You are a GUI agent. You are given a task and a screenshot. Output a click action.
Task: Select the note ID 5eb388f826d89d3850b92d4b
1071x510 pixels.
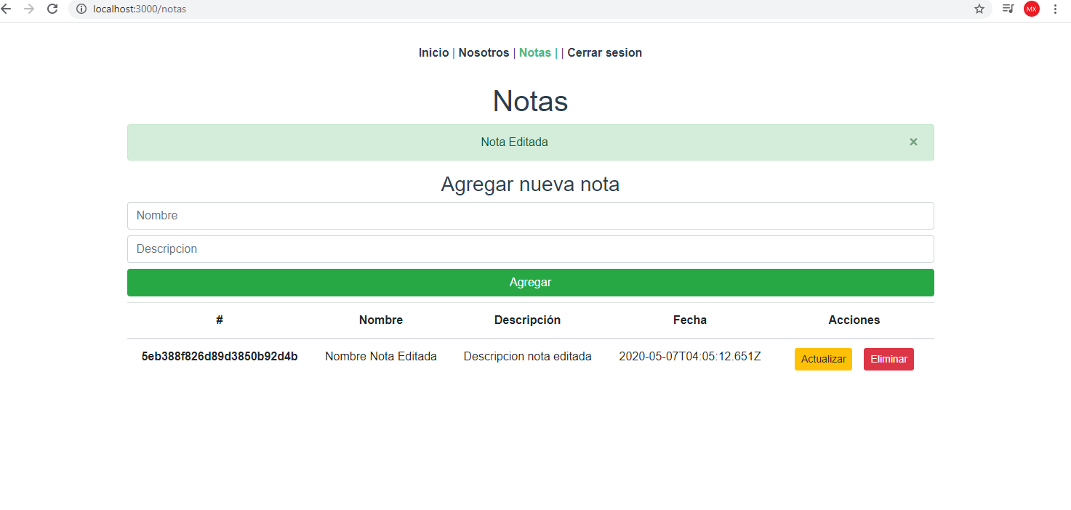coord(219,356)
